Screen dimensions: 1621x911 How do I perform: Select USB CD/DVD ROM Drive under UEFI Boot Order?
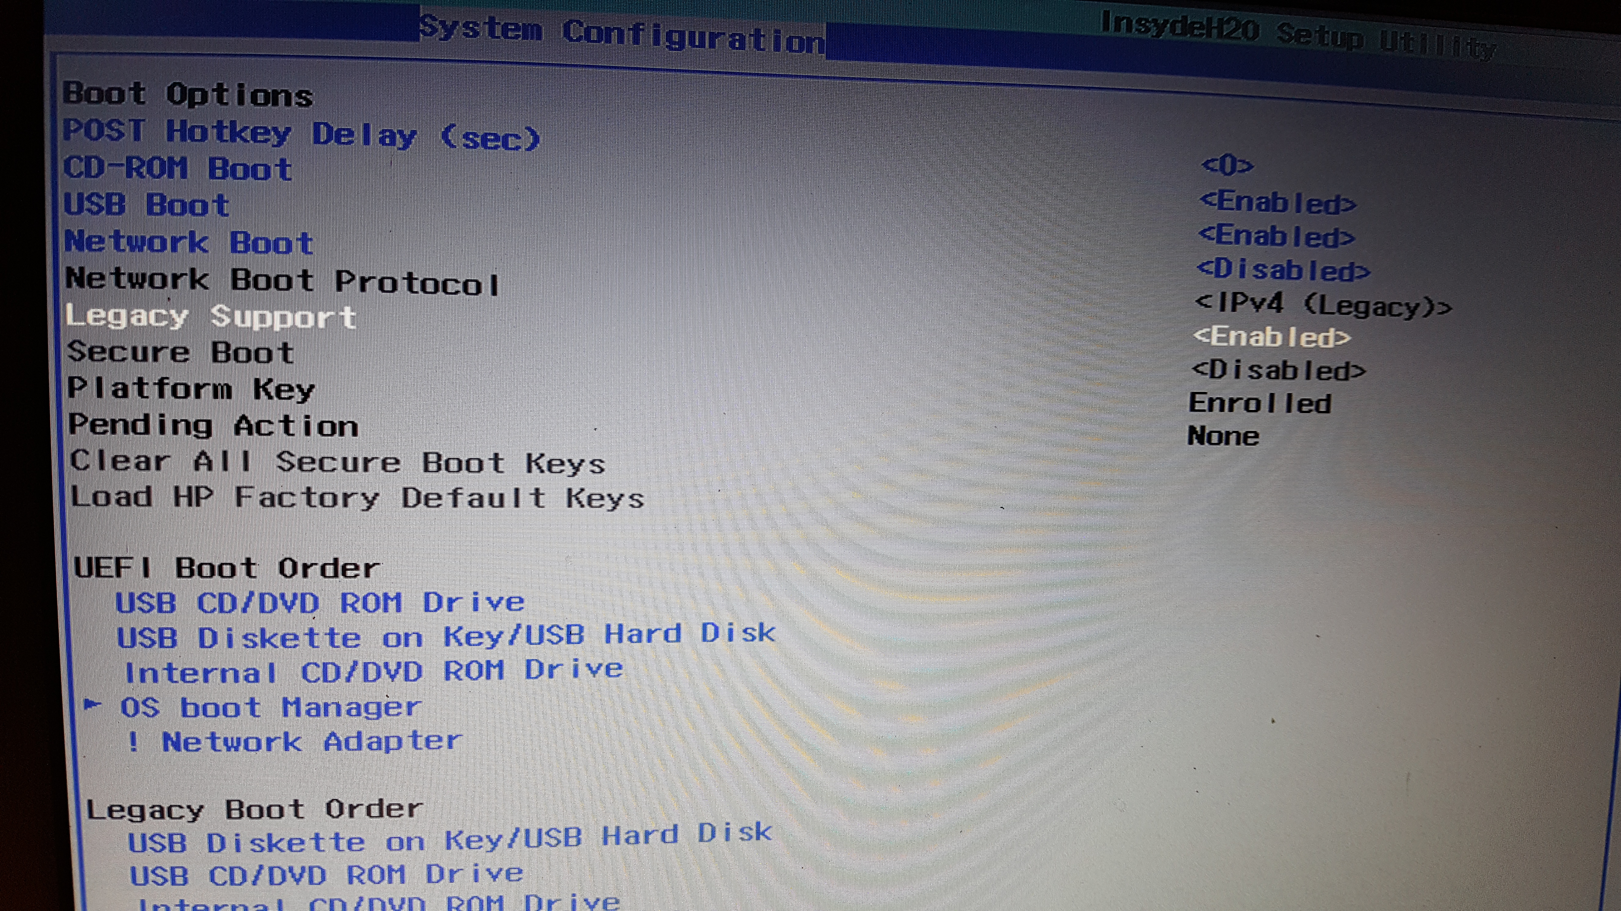(x=320, y=602)
